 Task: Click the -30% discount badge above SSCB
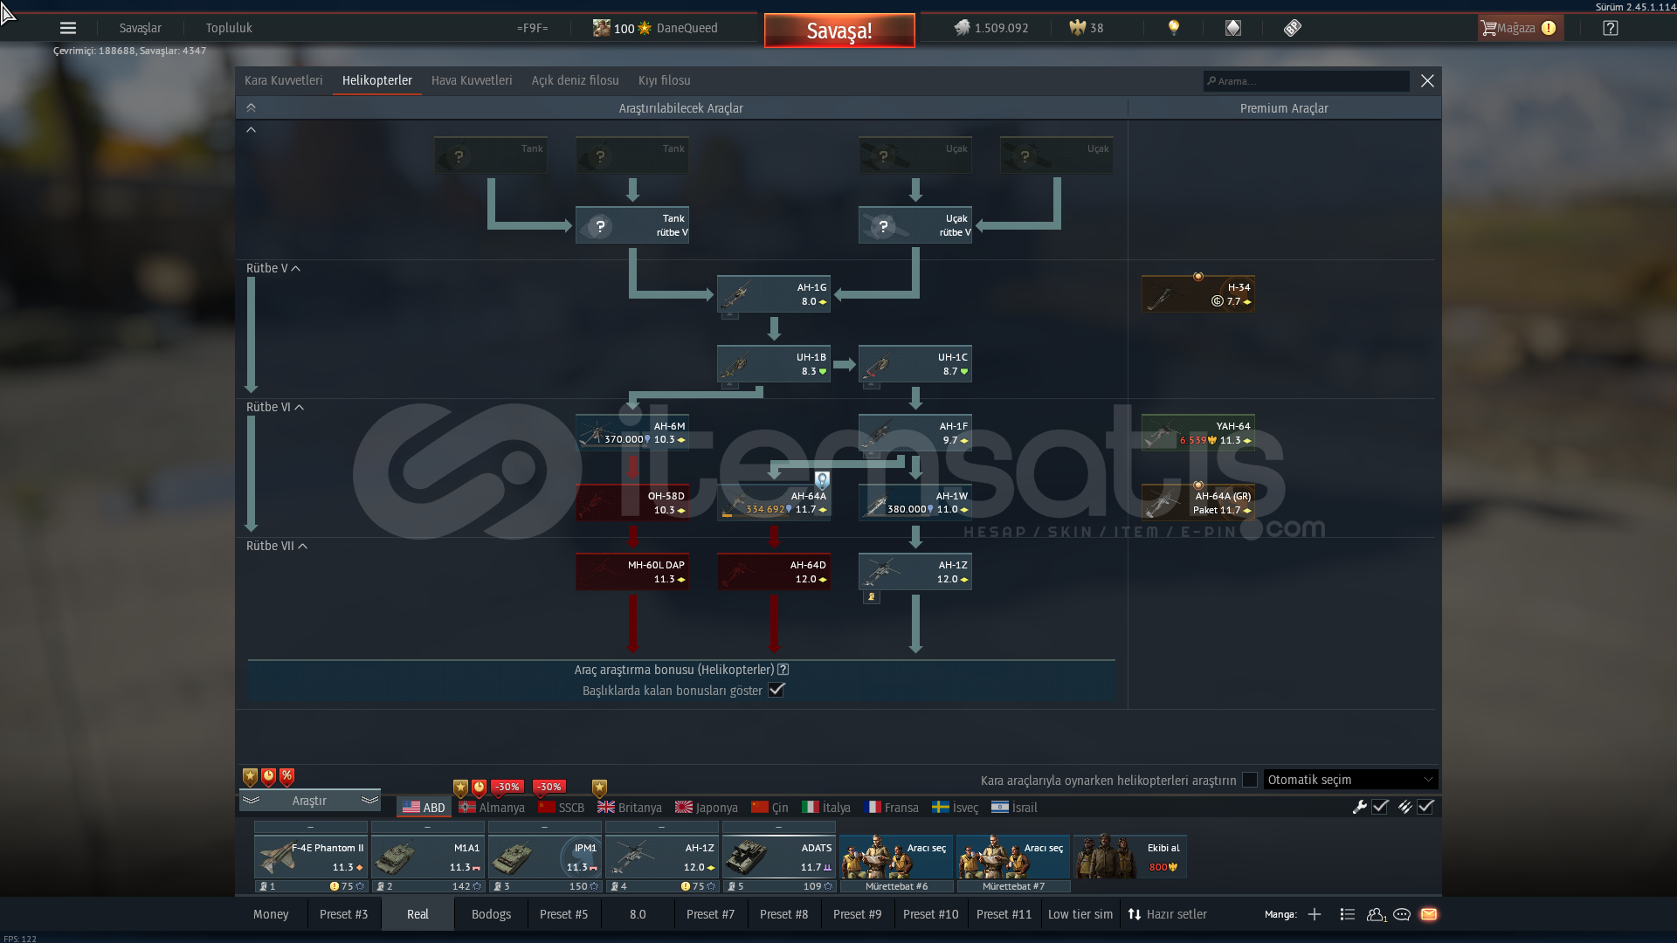549,787
